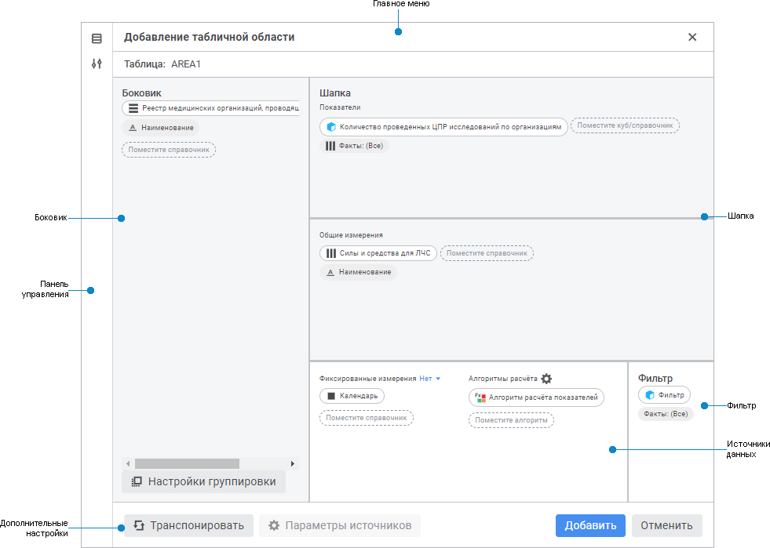The width and height of the screenshot is (770, 548).
Task: Click Транспонировать button
Action: click(188, 525)
